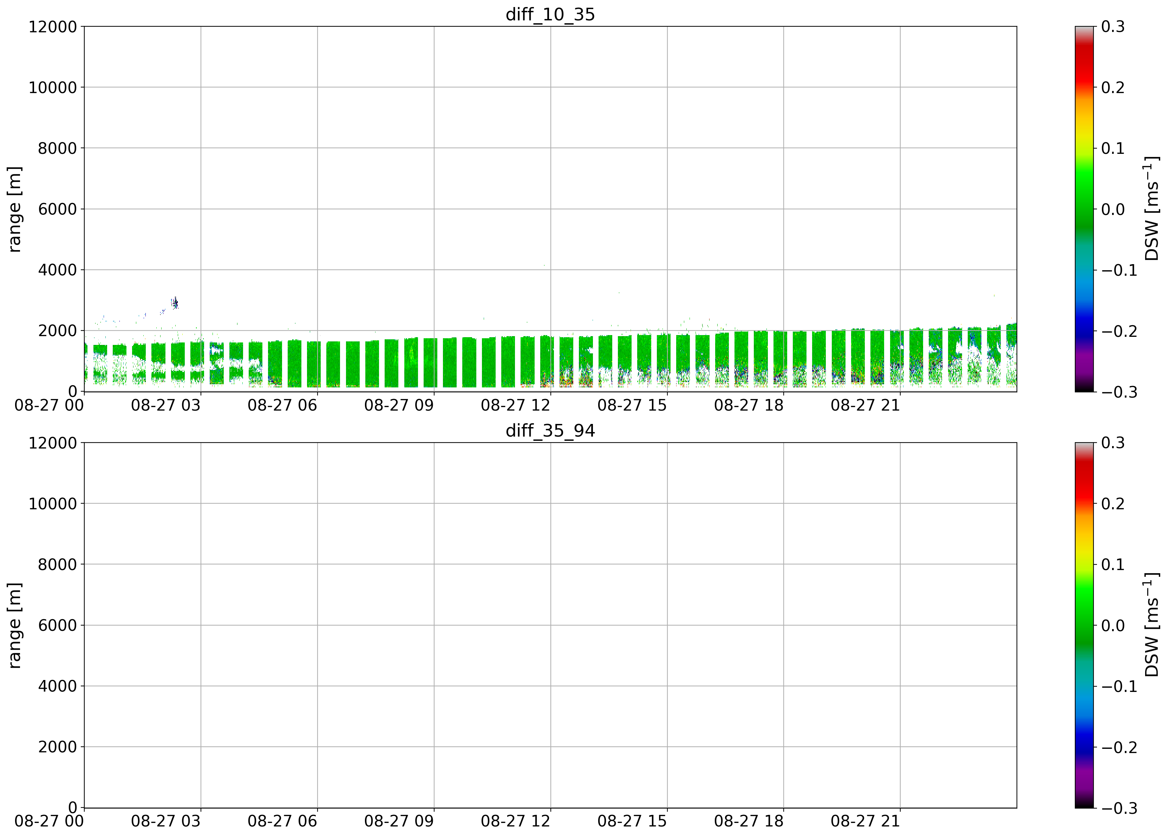1169x837 pixels.
Task: Click the 10000 y-tick on diff_10_35 plot
Action: click(53, 87)
